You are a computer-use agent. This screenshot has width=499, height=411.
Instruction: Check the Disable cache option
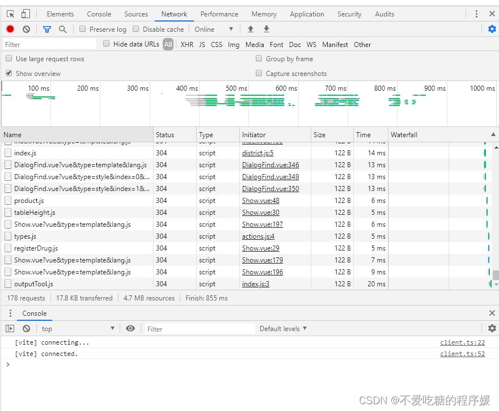pos(136,29)
